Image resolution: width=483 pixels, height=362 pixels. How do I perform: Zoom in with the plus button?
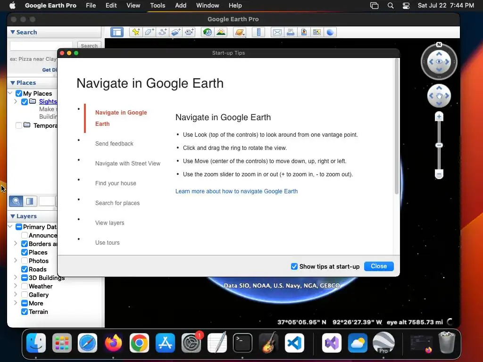439,117
